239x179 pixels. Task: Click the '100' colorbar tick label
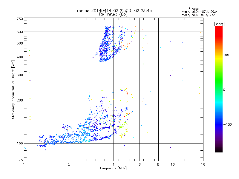226,55
